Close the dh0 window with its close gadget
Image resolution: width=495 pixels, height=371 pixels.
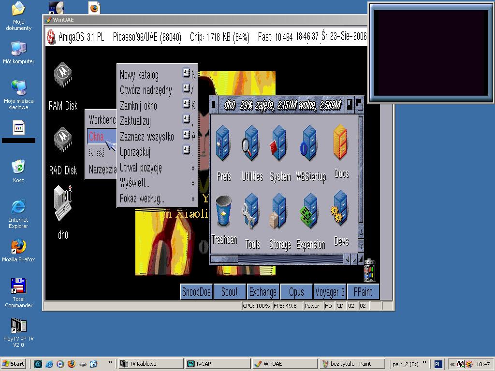214,104
